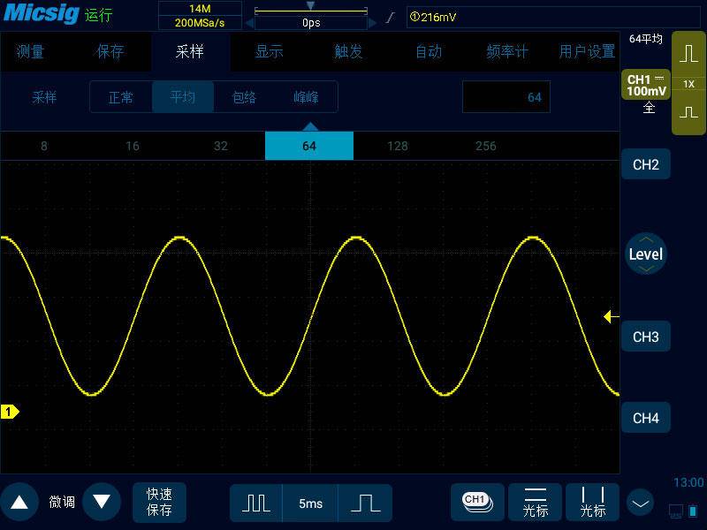Enable channel CH3
The width and height of the screenshot is (707, 530).
click(646, 337)
